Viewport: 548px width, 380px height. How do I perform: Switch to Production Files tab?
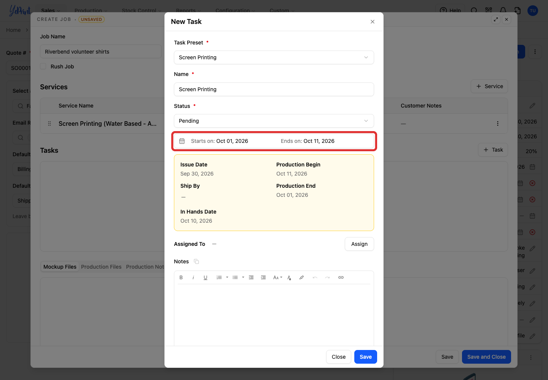pos(101,267)
